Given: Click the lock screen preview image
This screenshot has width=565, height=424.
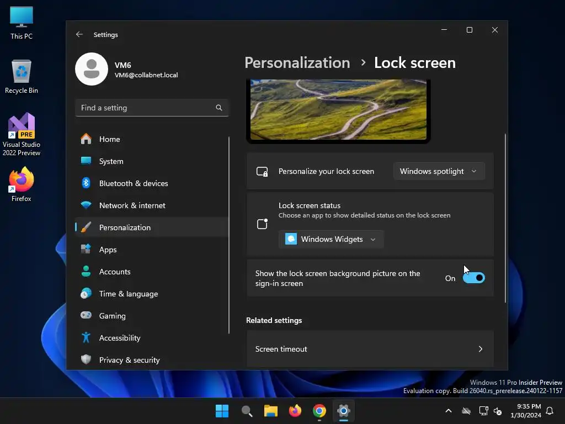Looking at the screenshot, I should tap(338, 110).
